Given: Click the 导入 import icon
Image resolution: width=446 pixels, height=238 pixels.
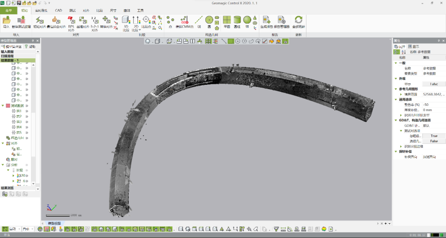Looking at the screenshot, I should 6,22.
